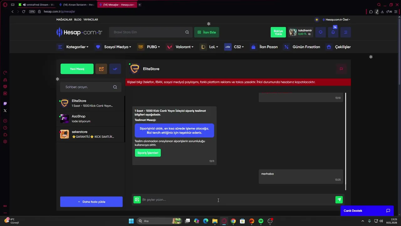Open Opera downloads icon

[x=382, y=12]
